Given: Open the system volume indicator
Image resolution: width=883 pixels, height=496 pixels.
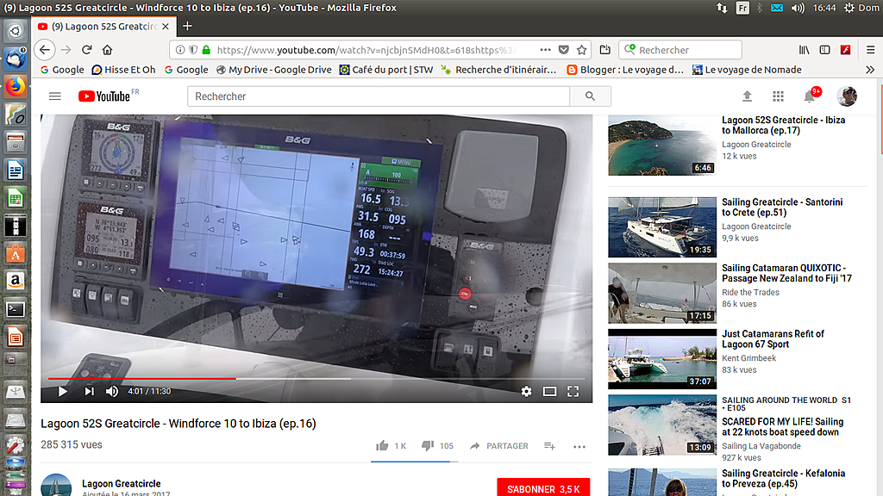Looking at the screenshot, I should [x=798, y=8].
